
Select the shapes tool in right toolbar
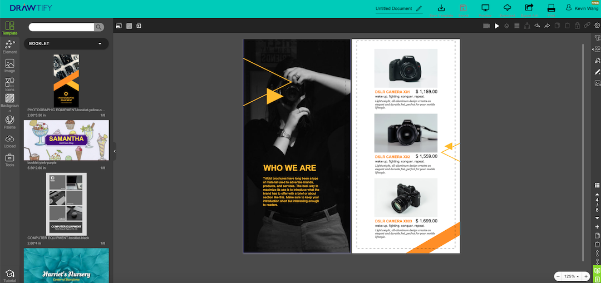click(x=597, y=49)
